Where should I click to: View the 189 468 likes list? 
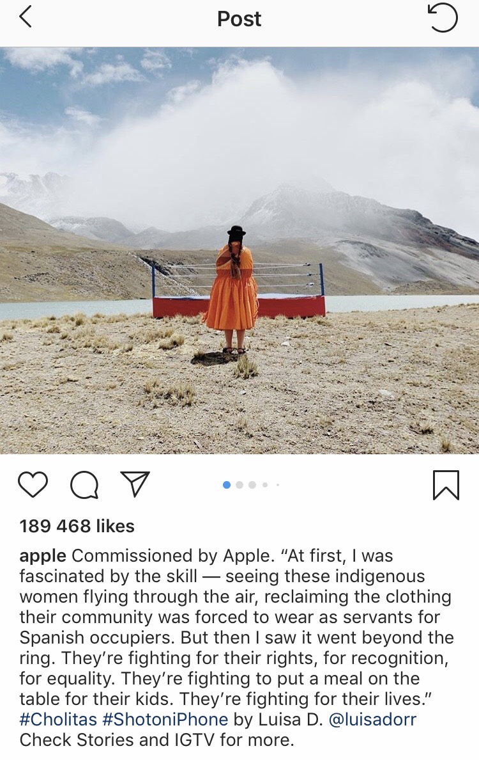[x=77, y=526]
